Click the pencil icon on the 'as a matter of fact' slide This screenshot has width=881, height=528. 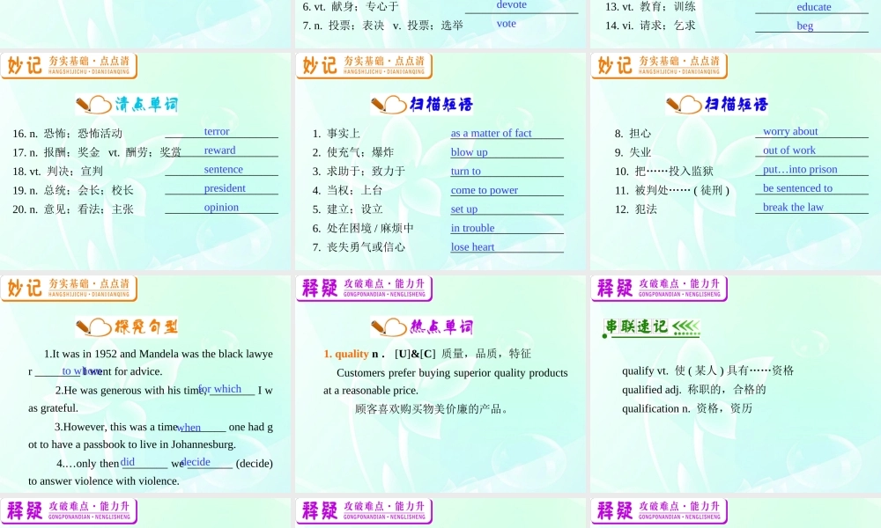pyautogui.click(x=389, y=105)
